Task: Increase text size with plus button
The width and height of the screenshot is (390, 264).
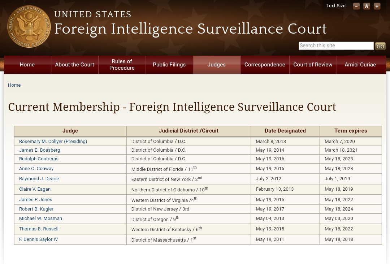Action: tap(377, 6)
